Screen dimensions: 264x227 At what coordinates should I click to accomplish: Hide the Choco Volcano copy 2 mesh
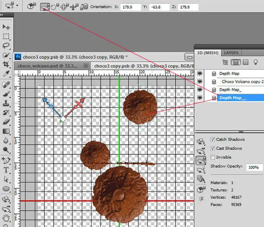[200, 82]
